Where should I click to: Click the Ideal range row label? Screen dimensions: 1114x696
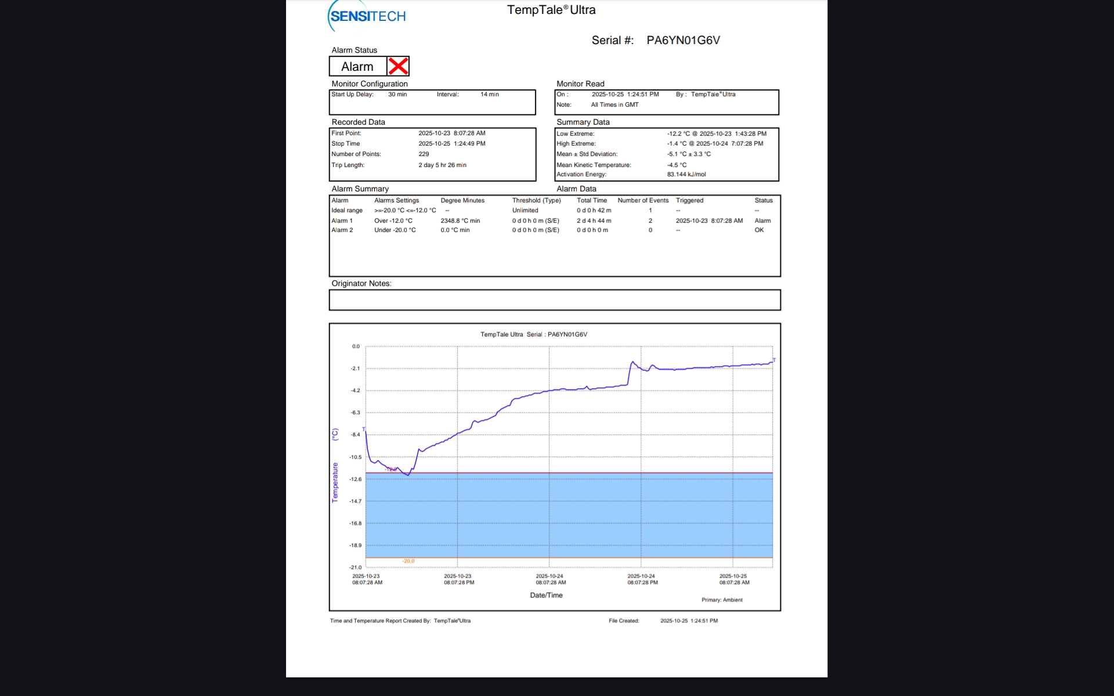pos(346,211)
